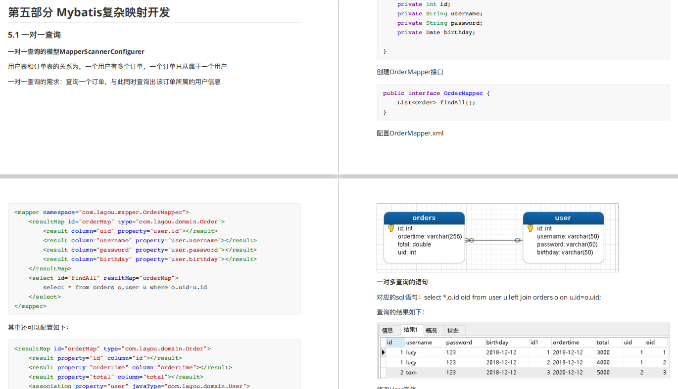Viewport: 678px width, 389px height.
Task: Click the bold text 一对多查询的语句
Action: [402, 282]
